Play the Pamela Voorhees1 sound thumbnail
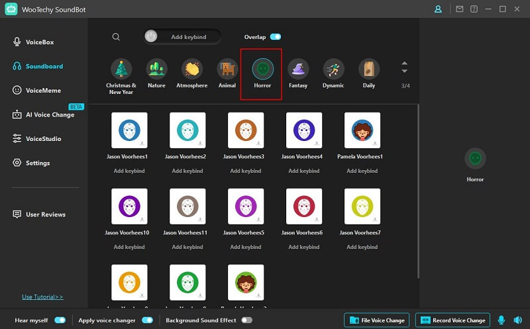Screen dimensions: 530x329 click(x=362, y=130)
